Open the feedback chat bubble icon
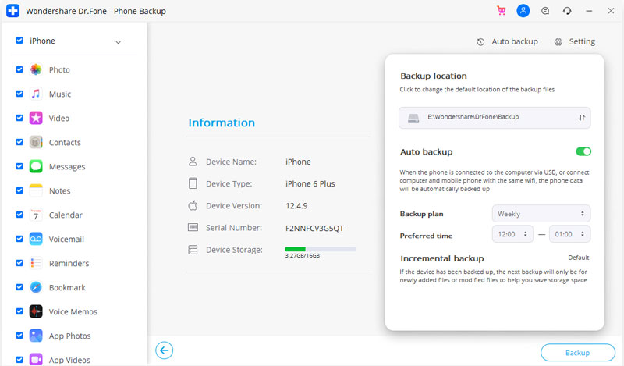 (545, 11)
